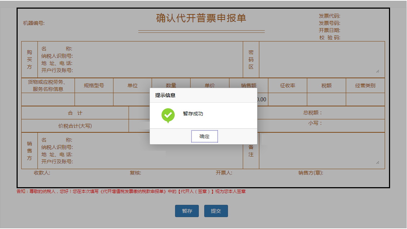Click the 确定 button in the dialog
This screenshot has width=407, height=229.
pyautogui.click(x=204, y=136)
